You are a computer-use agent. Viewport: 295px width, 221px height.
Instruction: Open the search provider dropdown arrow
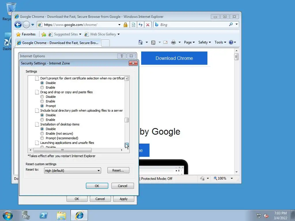[x=237, y=24]
